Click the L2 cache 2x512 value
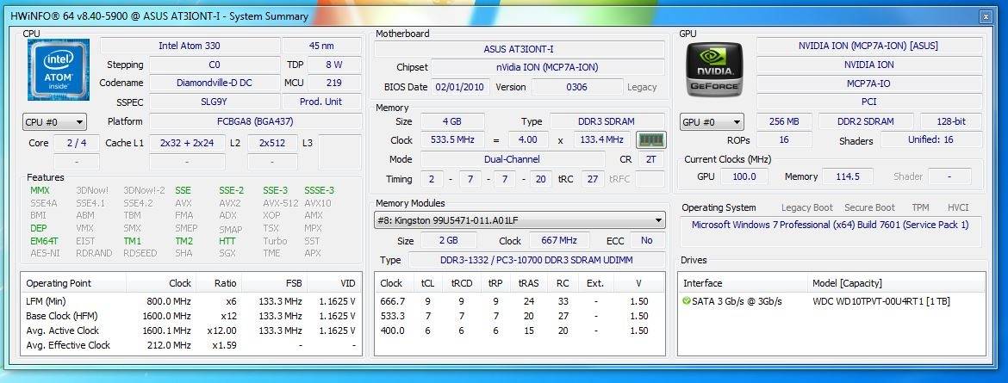Viewport: 1008px width, 383px height. pos(272,143)
